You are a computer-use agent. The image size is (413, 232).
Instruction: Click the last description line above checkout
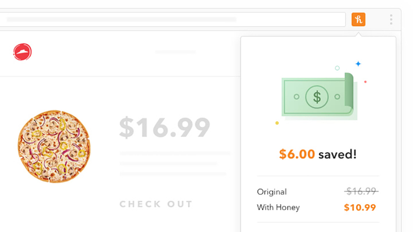tap(173, 174)
